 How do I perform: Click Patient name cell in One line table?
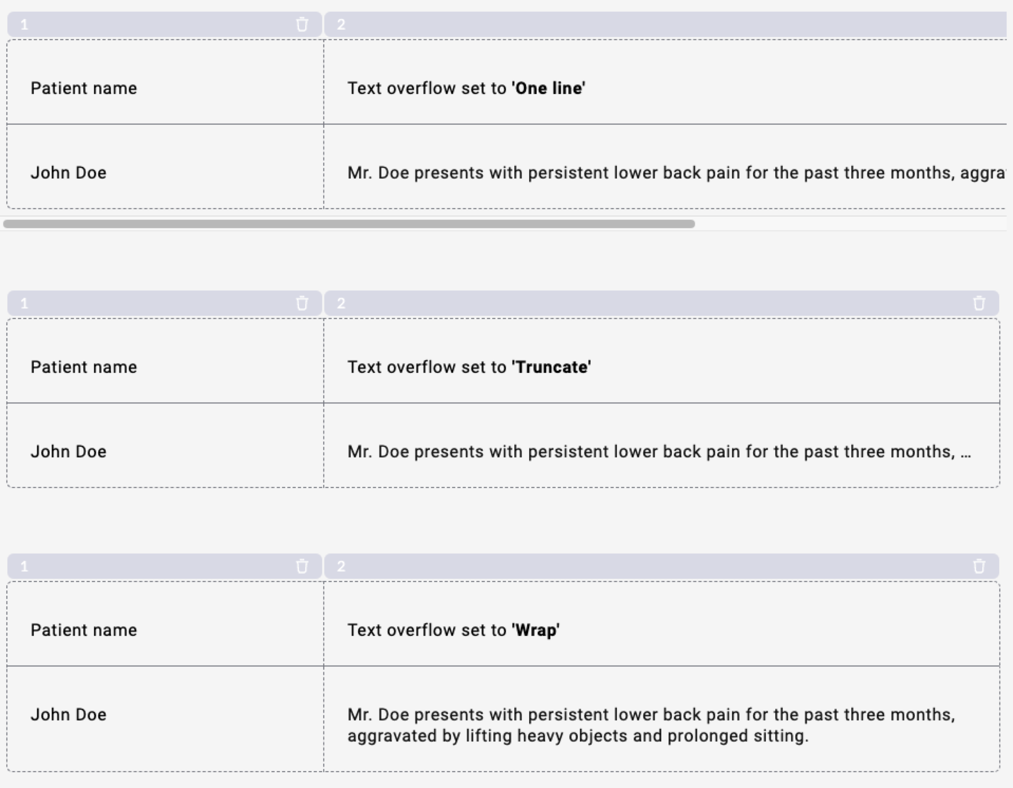click(x=165, y=82)
